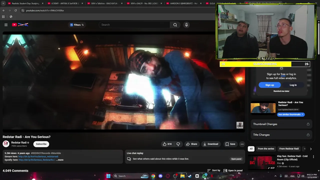Dislike the video with thumbs down
This screenshot has width=320, height=180.
(178, 144)
